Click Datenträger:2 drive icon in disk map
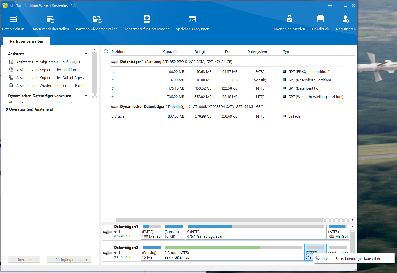397x273 pixels. 108,253
